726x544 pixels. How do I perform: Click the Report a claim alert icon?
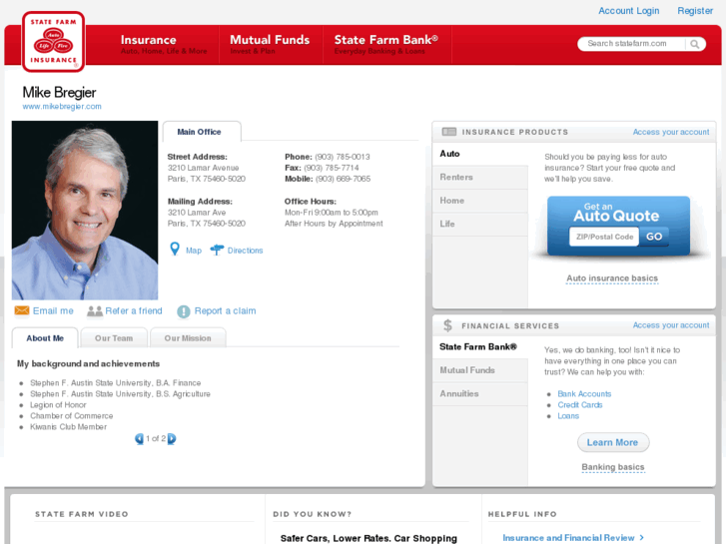[184, 311]
